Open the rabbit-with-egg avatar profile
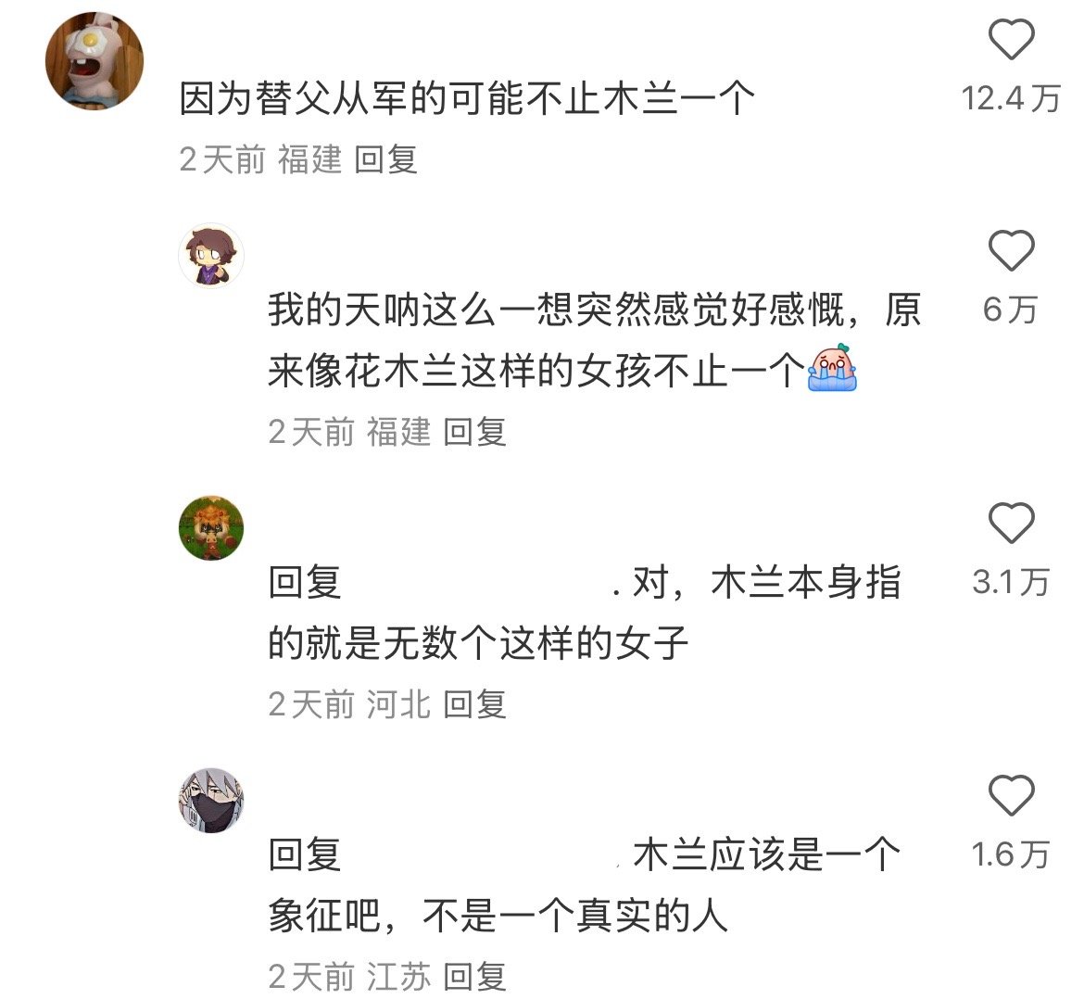The height and width of the screenshot is (999, 1084). pyautogui.click(x=95, y=61)
